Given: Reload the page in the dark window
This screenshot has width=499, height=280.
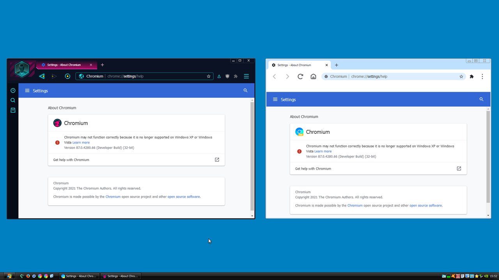Looking at the screenshot, I should [67, 76].
